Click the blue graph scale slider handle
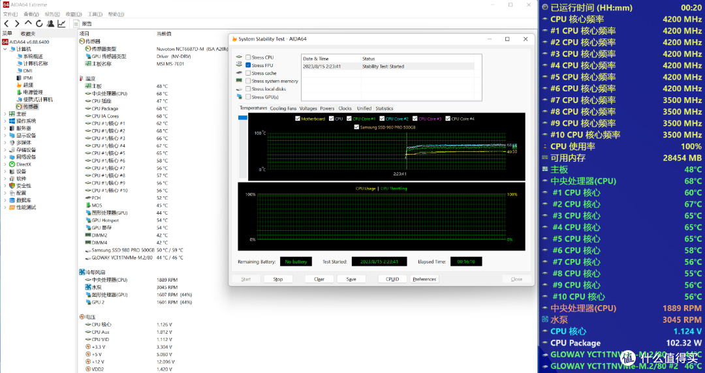The width and height of the screenshot is (705, 373). tap(243, 118)
